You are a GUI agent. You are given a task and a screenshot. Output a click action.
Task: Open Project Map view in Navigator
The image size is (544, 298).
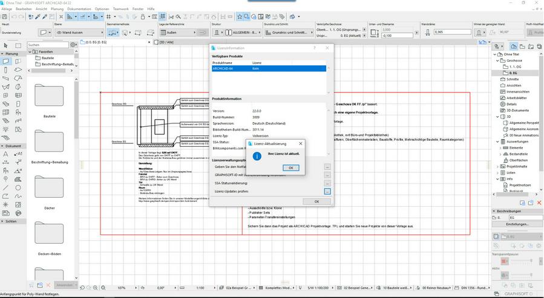(514, 46)
